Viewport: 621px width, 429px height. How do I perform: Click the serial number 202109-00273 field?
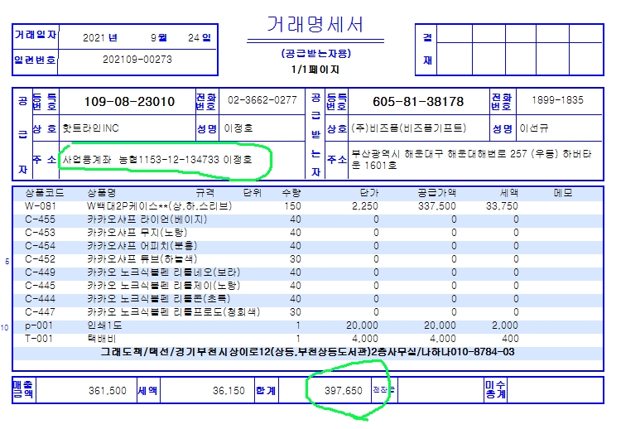(137, 60)
